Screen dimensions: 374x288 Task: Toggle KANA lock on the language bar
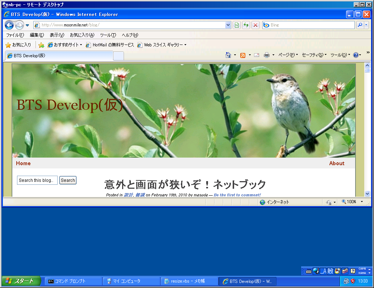click(362, 273)
